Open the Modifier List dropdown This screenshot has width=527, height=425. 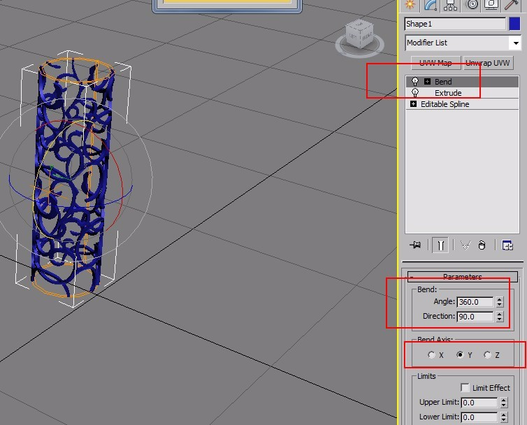(x=463, y=43)
